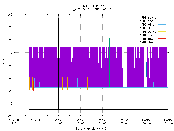Click the date label 100109 above 00:00
Image resolution: width=174 pixels, height=131 pixels.
(x=147, y=120)
